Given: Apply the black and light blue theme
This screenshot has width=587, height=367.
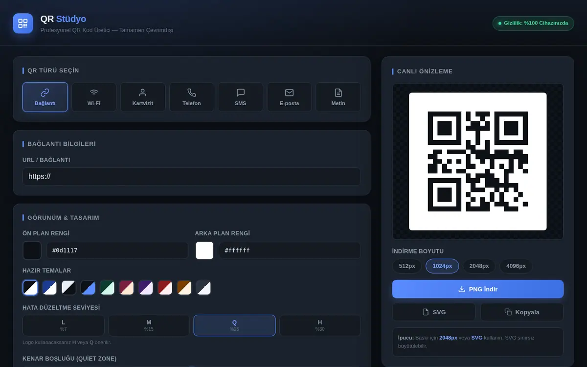Looking at the screenshot, I should click(88, 287).
